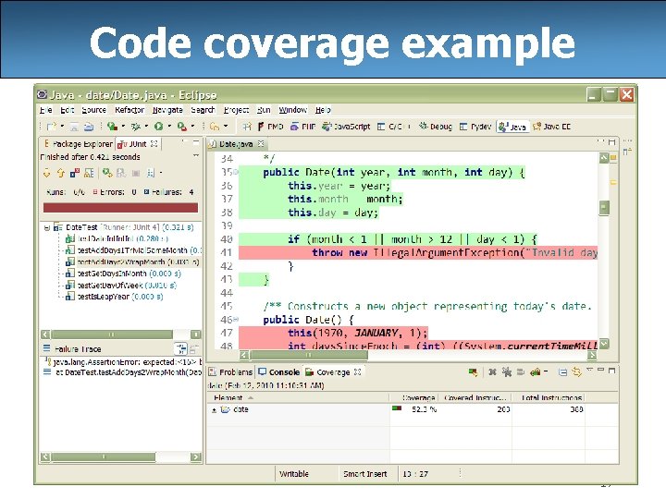Click the Debug bug icon in the toolbar
The height and width of the screenshot is (499, 666).
(x=136, y=126)
